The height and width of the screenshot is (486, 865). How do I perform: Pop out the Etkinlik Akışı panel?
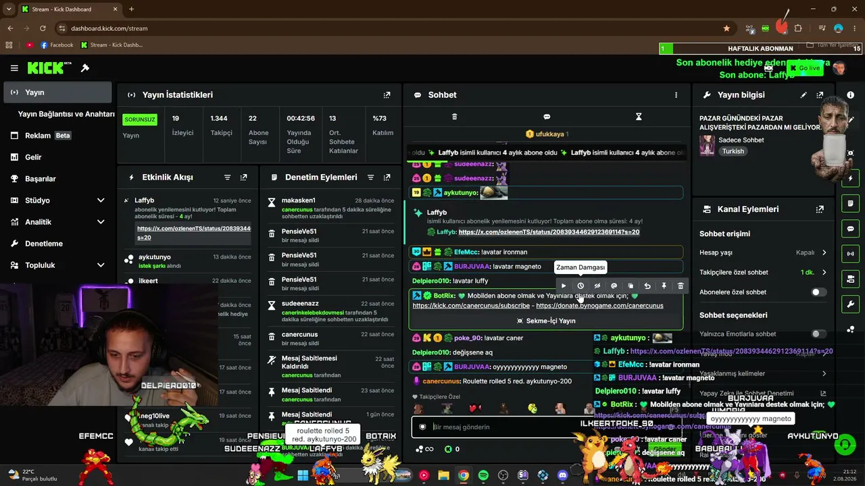(x=243, y=178)
